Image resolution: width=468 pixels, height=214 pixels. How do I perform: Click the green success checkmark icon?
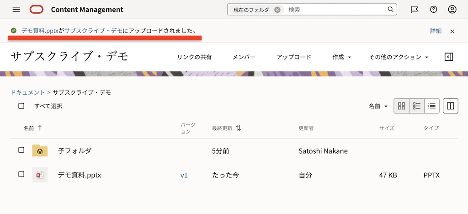[13, 31]
